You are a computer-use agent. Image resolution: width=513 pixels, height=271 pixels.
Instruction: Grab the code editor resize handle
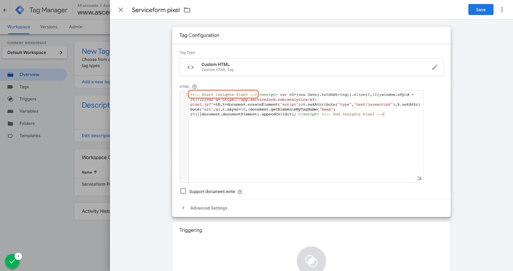[419, 178]
